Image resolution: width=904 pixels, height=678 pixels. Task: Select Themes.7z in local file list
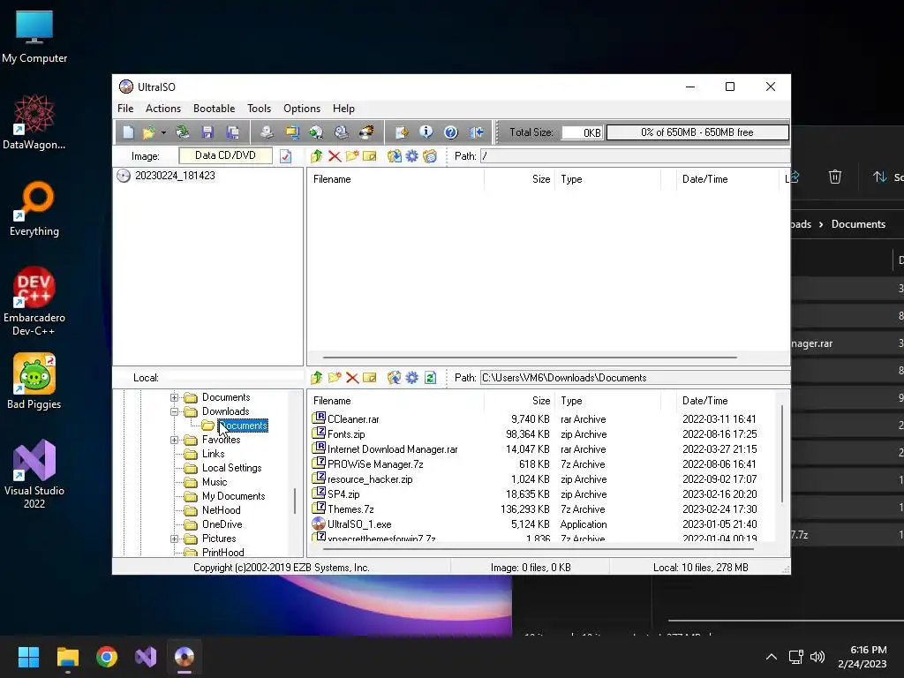pos(350,509)
